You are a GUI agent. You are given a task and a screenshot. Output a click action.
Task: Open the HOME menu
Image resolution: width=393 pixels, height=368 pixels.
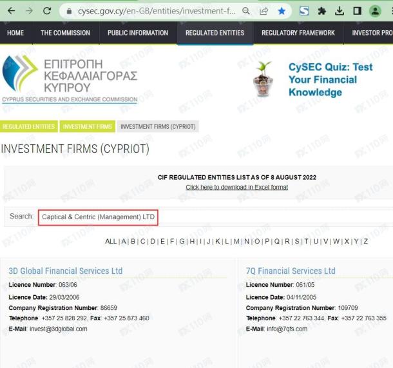click(x=15, y=33)
